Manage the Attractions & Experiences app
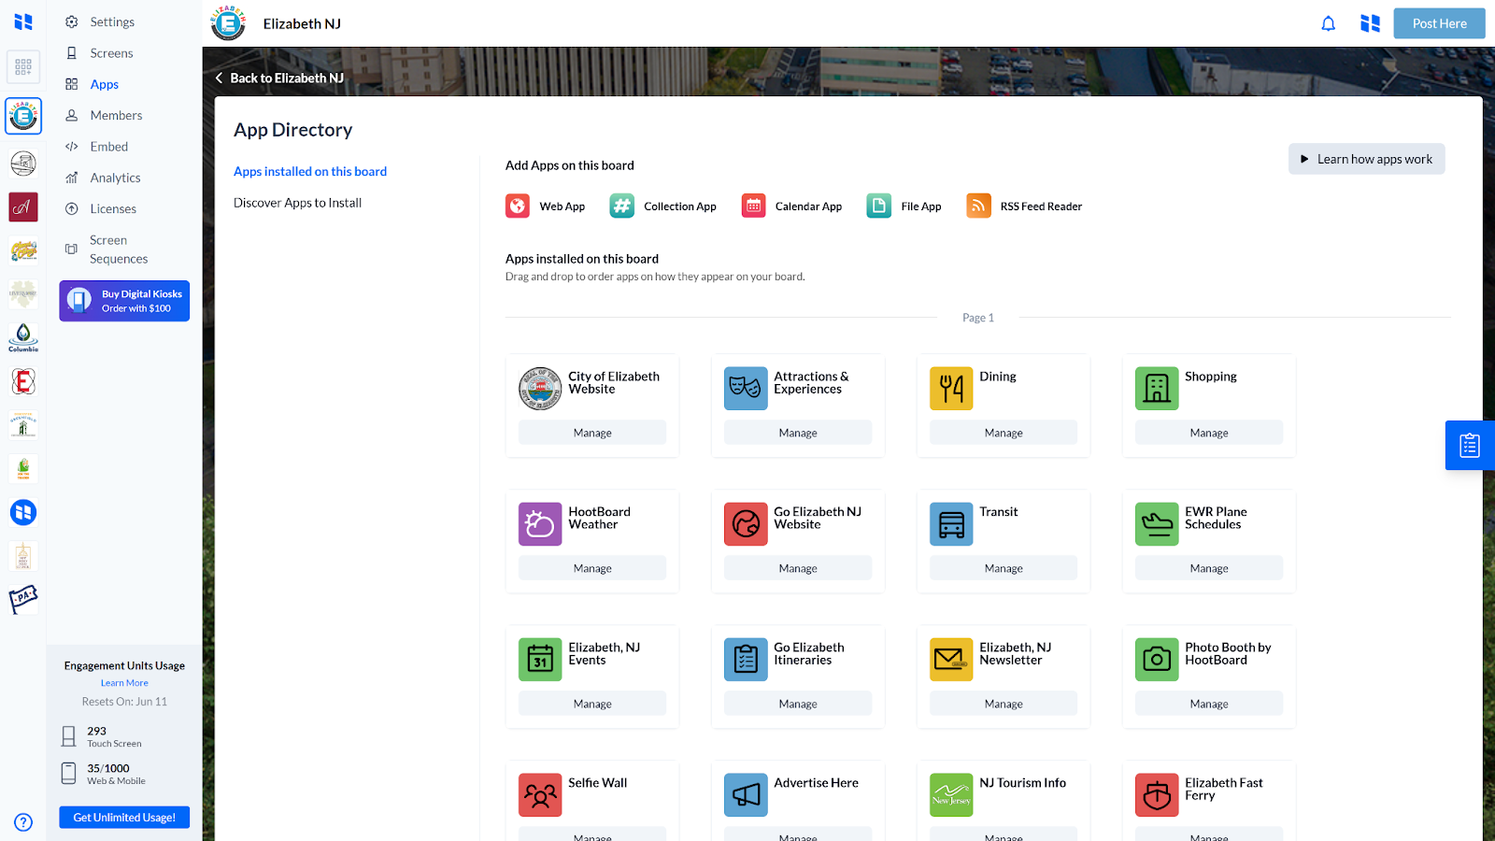The image size is (1495, 841). pos(798,433)
